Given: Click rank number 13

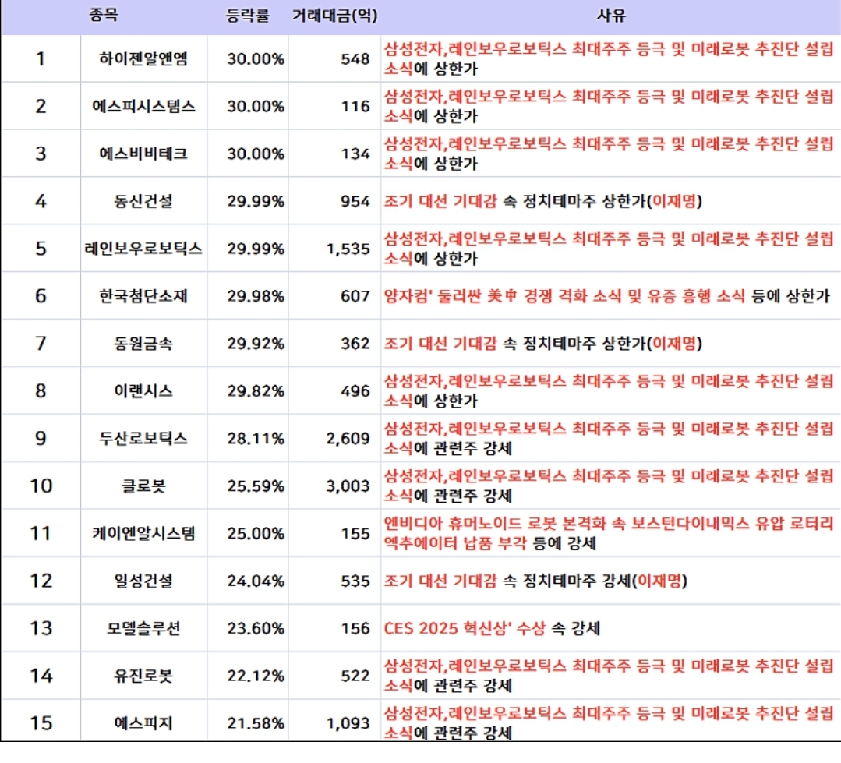Looking at the screenshot, I should (x=41, y=628).
